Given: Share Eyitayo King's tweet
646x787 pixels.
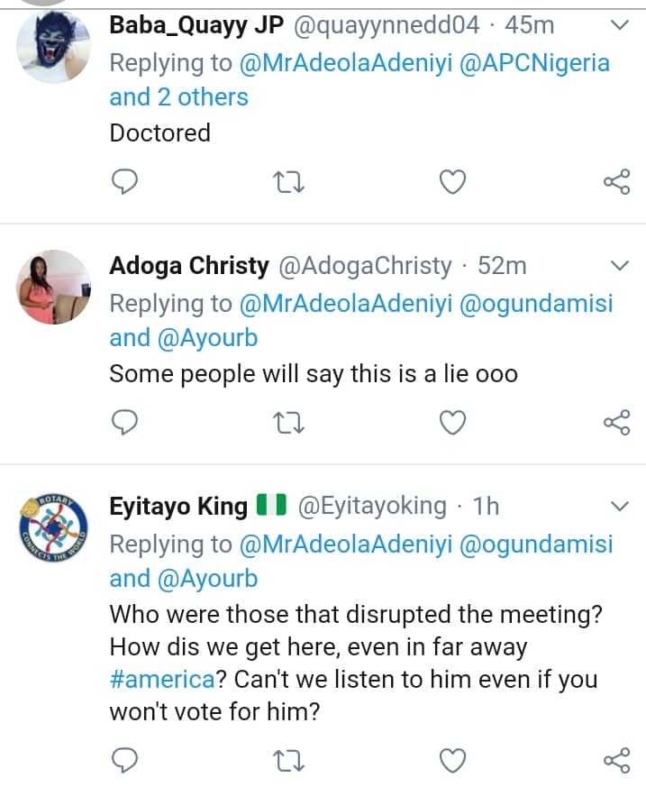Looking at the screenshot, I should click(616, 761).
